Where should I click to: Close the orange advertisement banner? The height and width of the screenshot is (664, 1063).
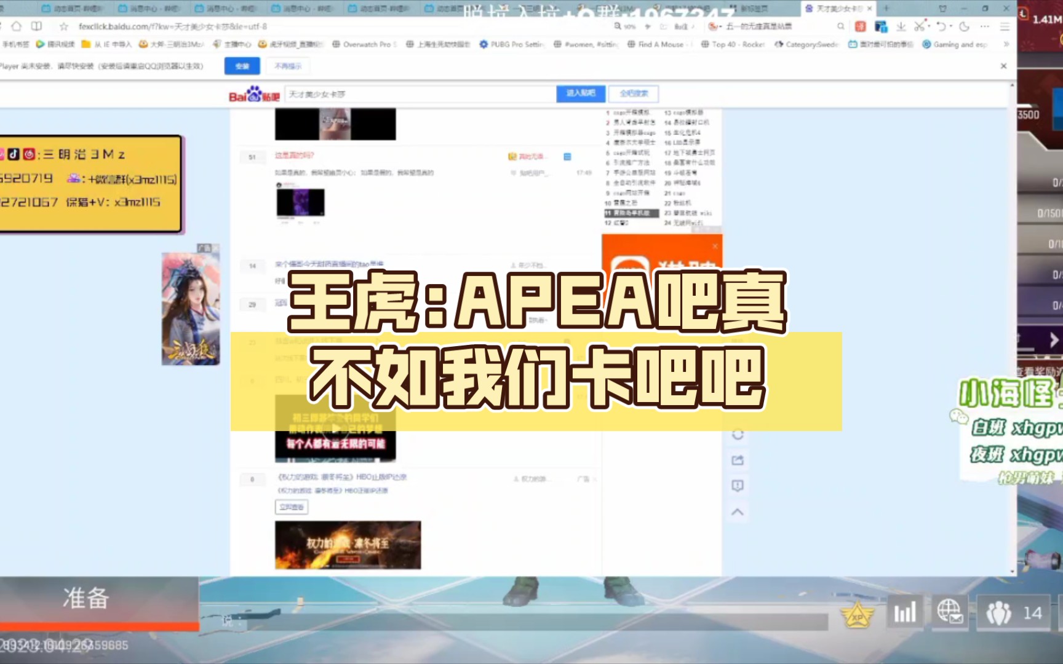point(715,246)
